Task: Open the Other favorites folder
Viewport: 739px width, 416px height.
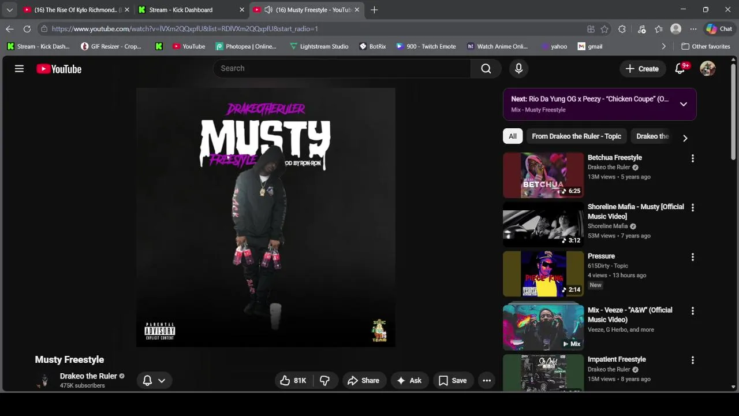Action: [706, 46]
